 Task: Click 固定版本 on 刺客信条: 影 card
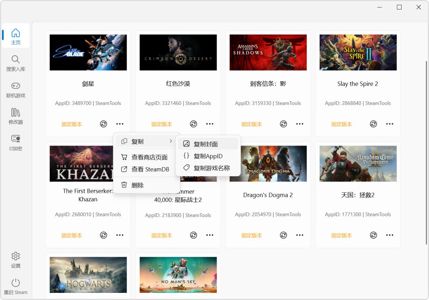point(252,124)
